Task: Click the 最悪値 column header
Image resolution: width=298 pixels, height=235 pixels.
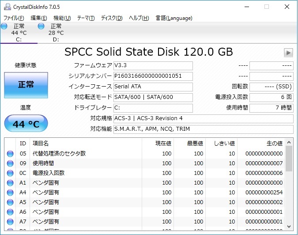Action: [x=189, y=144]
